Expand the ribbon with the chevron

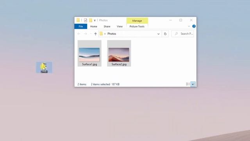click(189, 26)
